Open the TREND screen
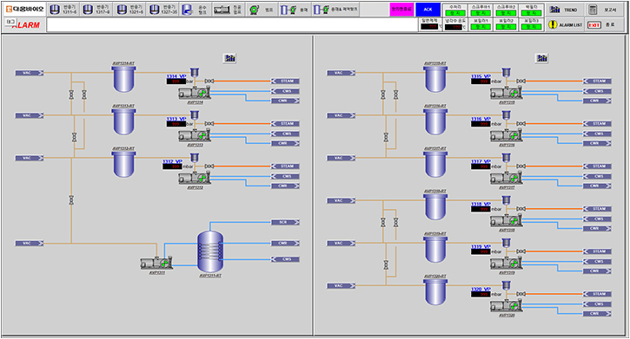630x339 pixels. coord(564,10)
